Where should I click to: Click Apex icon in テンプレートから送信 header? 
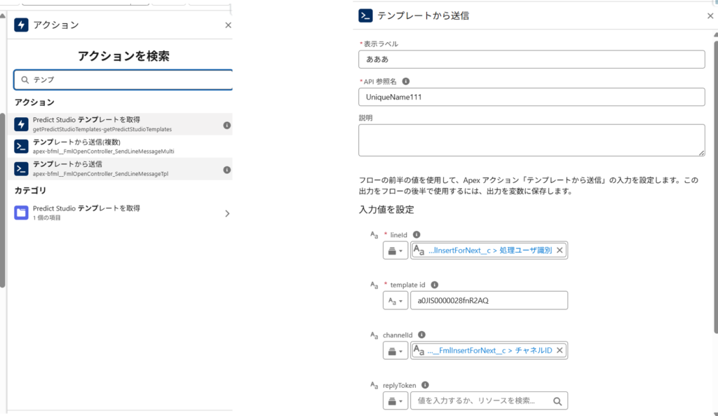point(365,15)
